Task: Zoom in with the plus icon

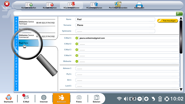Action: pos(146,99)
